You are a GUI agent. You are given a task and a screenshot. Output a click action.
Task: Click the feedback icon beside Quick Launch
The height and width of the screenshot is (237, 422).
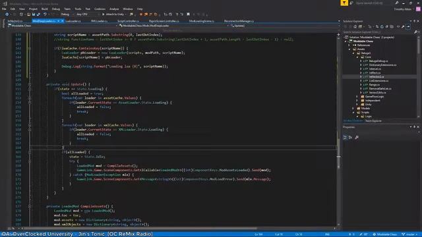click(351, 3)
